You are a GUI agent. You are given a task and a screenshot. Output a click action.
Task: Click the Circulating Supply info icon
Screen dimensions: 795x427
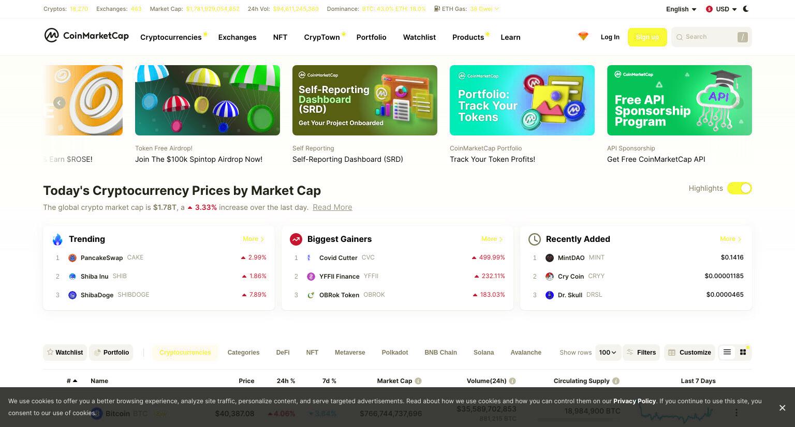[616, 381]
